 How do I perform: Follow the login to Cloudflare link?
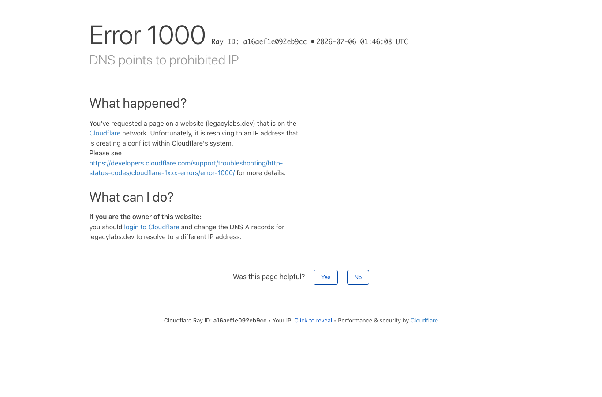point(151,227)
